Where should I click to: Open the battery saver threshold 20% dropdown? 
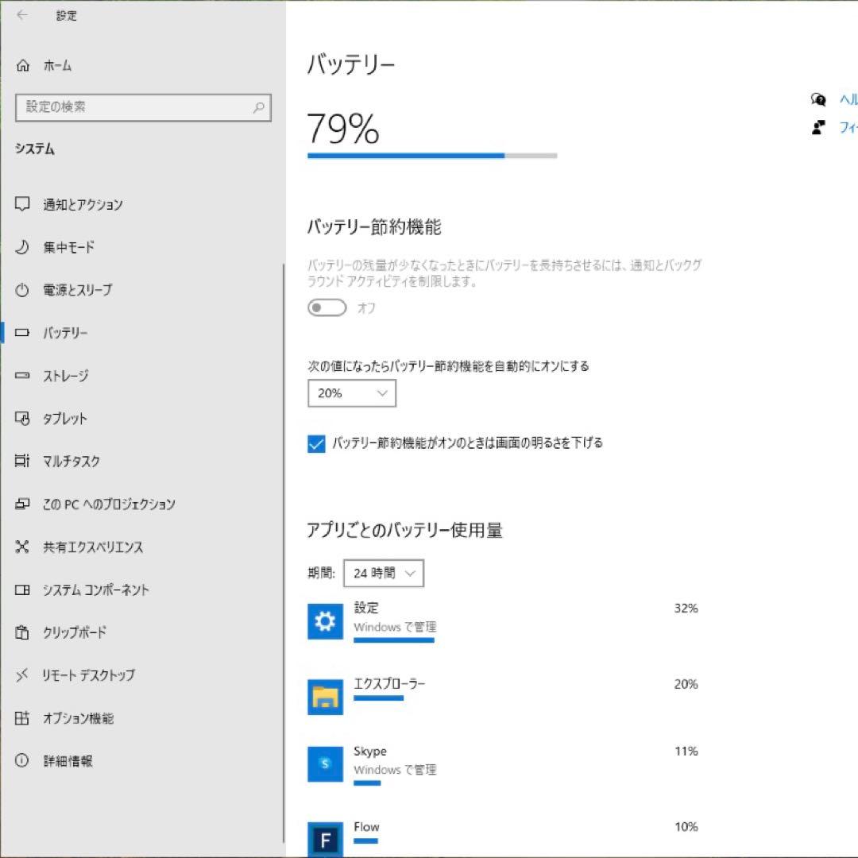352,393
